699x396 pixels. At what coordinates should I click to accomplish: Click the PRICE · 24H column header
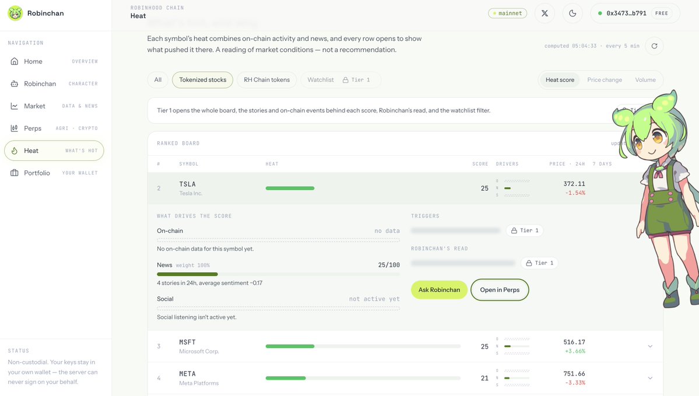[x=567, y=164]
